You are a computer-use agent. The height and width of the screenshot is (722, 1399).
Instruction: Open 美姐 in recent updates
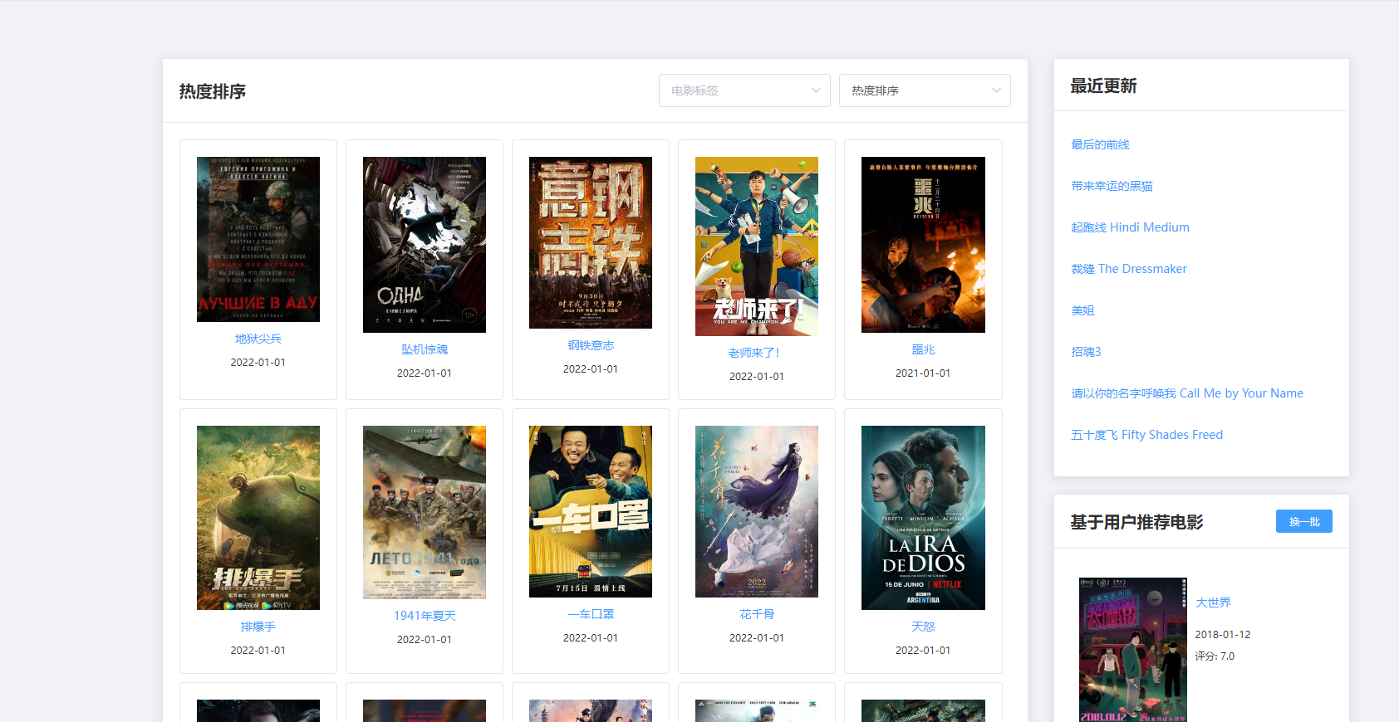1082,310
